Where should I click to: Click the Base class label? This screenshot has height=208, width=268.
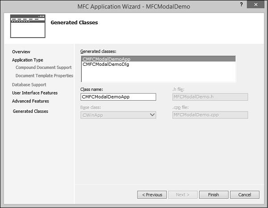pos(91,107)
